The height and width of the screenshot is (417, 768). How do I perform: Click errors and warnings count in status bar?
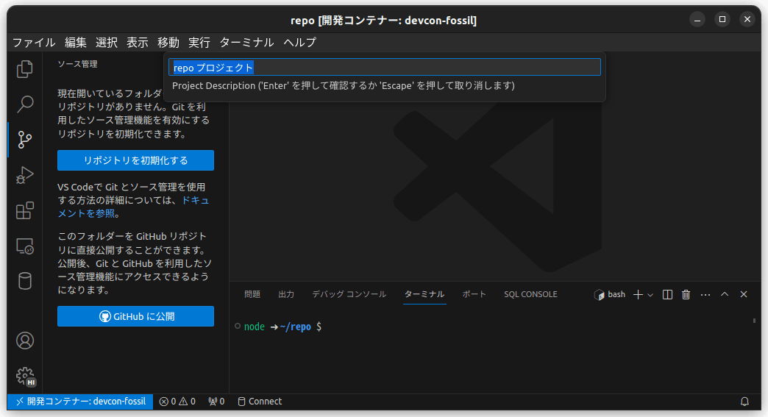(x=177, y=402)
